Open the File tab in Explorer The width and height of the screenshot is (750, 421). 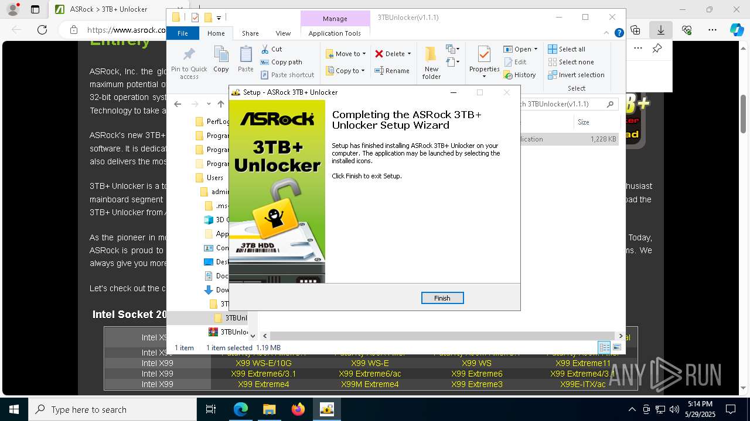pos(183,33)
